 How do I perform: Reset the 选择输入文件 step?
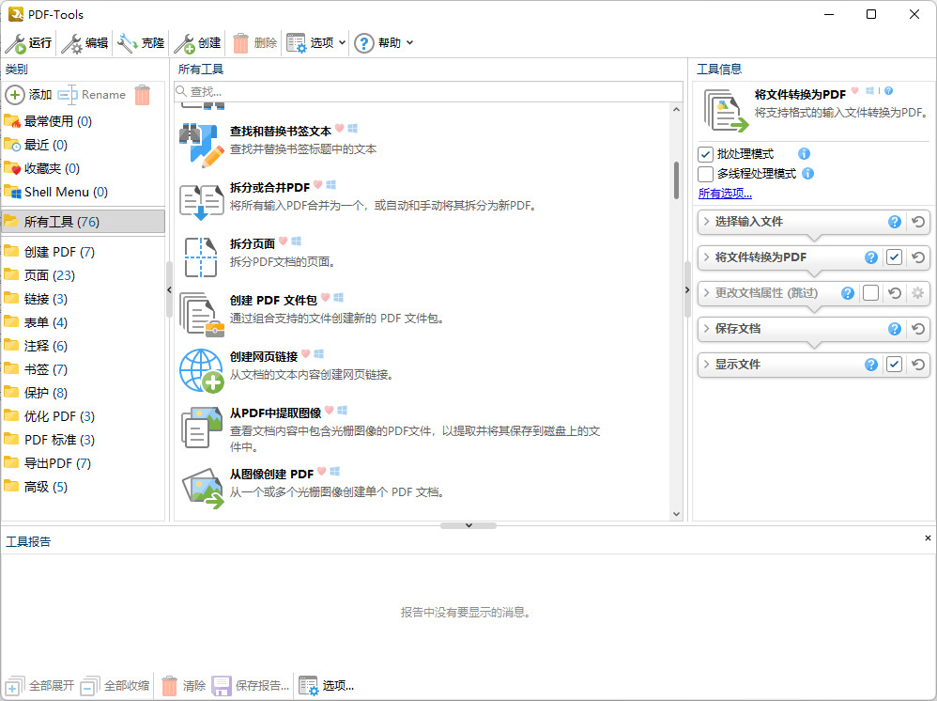918,222
